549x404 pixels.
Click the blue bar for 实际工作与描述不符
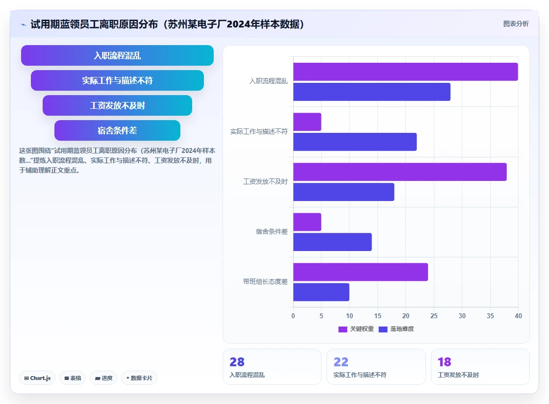pyautogui.click(x=355, y=142)
